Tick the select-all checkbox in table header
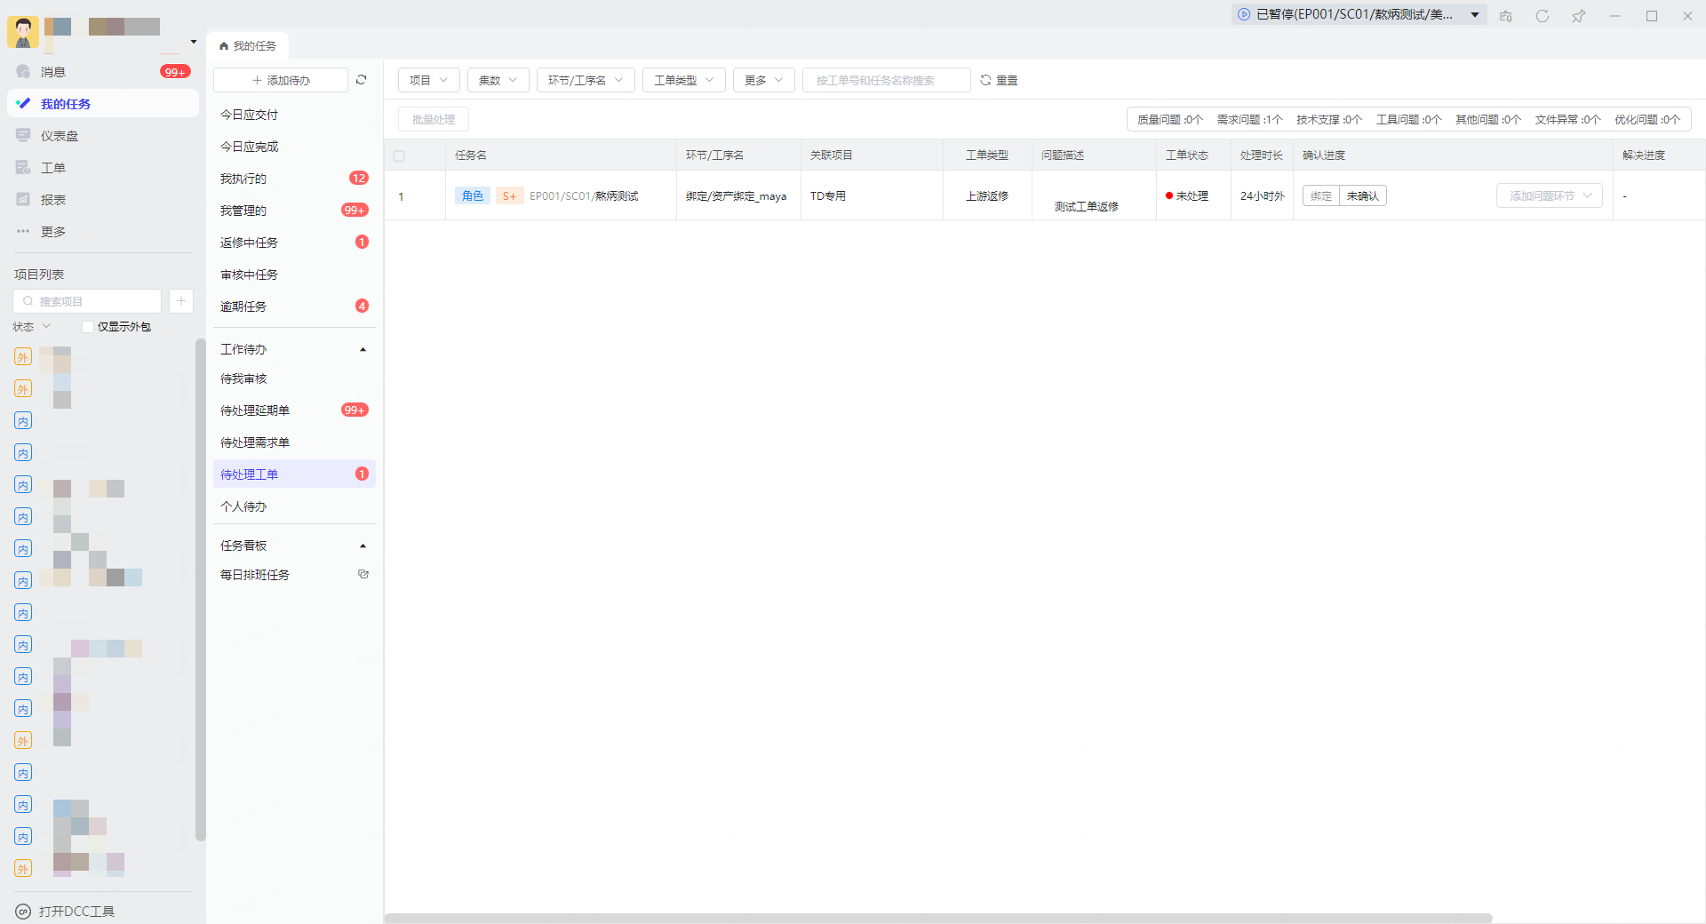Screen dimensions: 1706x924 399,156
